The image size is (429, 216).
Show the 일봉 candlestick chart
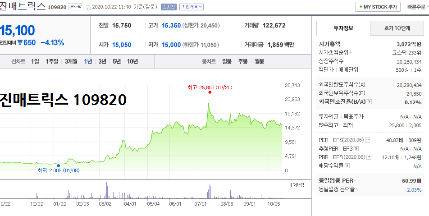pos(227,61)
